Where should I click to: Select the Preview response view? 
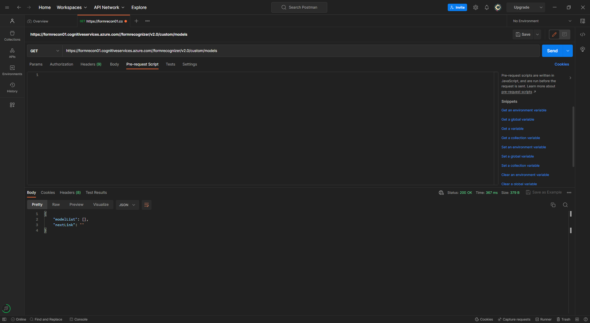tap(77, 205)
